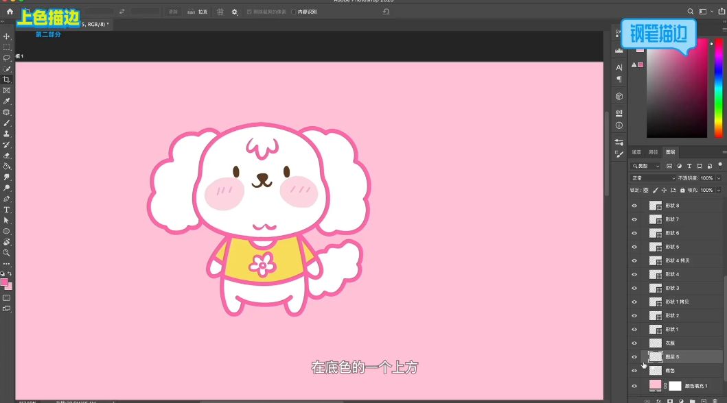Open crop overlay grid options
The height and width of the screenshot is (403, 727).
click(x=220, y=12)
